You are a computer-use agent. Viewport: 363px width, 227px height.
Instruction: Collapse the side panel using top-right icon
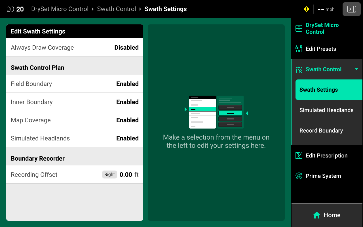click(x=351, y=9)
